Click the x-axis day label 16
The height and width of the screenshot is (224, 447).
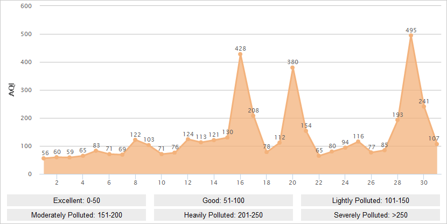click(x=240, y=183)
